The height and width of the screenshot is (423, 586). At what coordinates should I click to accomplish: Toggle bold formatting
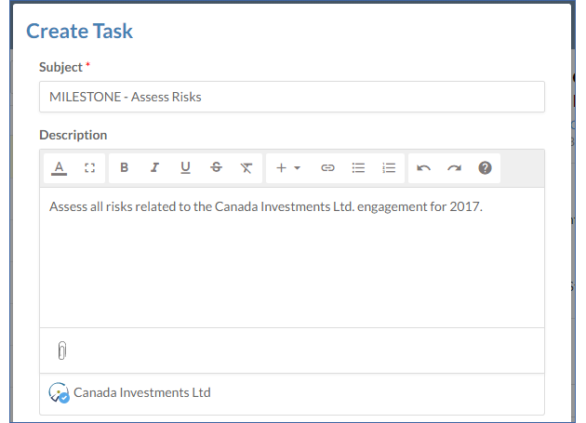(x=124, y=168)
